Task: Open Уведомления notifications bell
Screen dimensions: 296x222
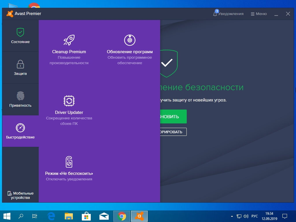Action: [x=228, y=14]
